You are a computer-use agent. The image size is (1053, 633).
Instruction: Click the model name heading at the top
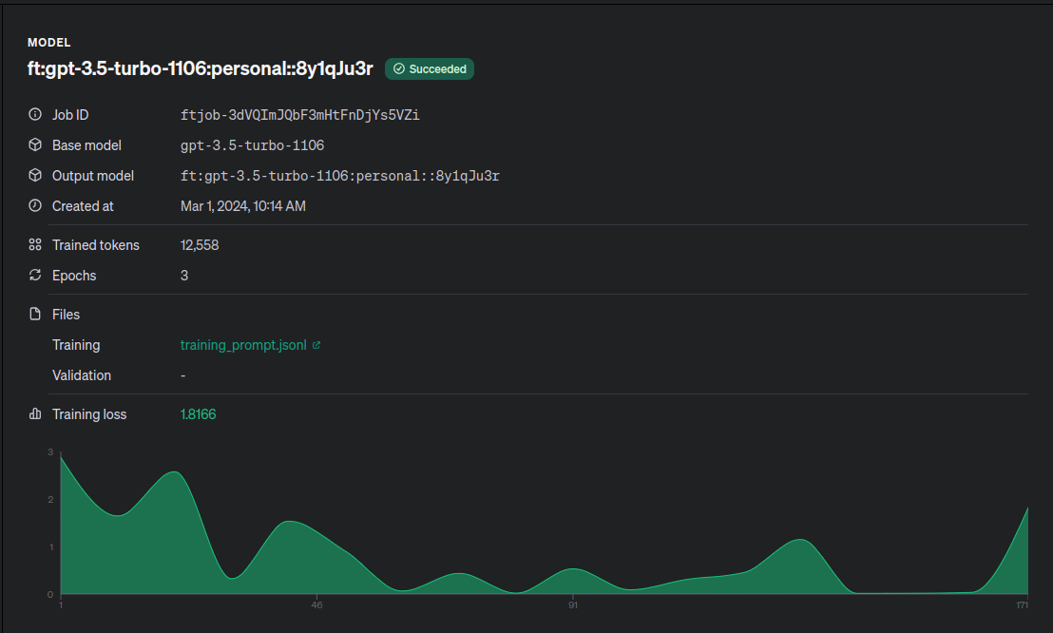(x=200, y=68)
